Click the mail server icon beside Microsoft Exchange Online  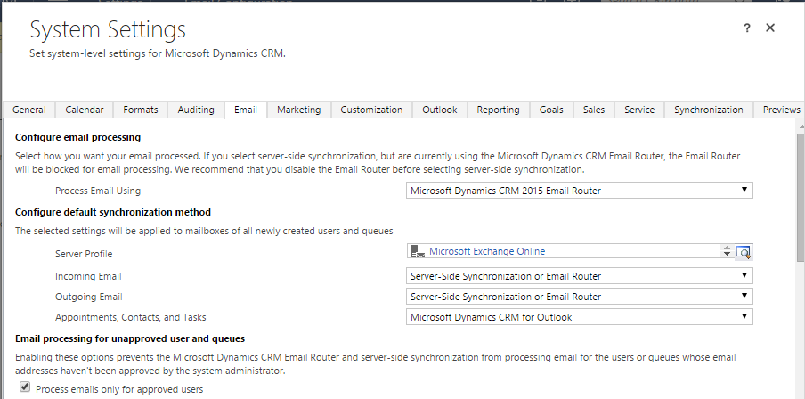[418, 251]
